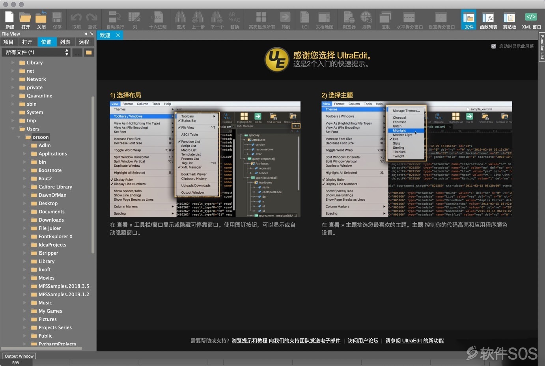Viewport: 545px width, 366px height.
Task: Click the Function List side tab
Action: 542,47
